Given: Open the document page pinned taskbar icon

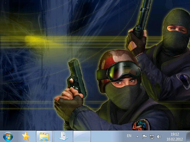Looking at the screenshot, I should click(x=63, y=136).
